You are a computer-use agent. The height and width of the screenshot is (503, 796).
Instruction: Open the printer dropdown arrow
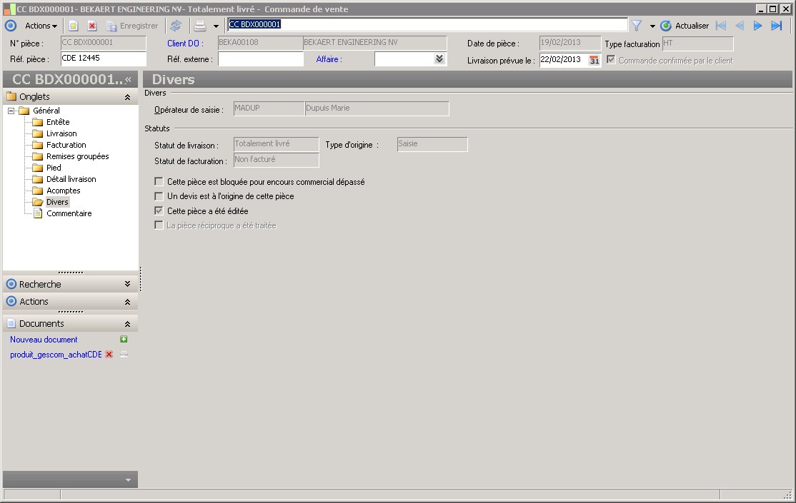point(216,26)
